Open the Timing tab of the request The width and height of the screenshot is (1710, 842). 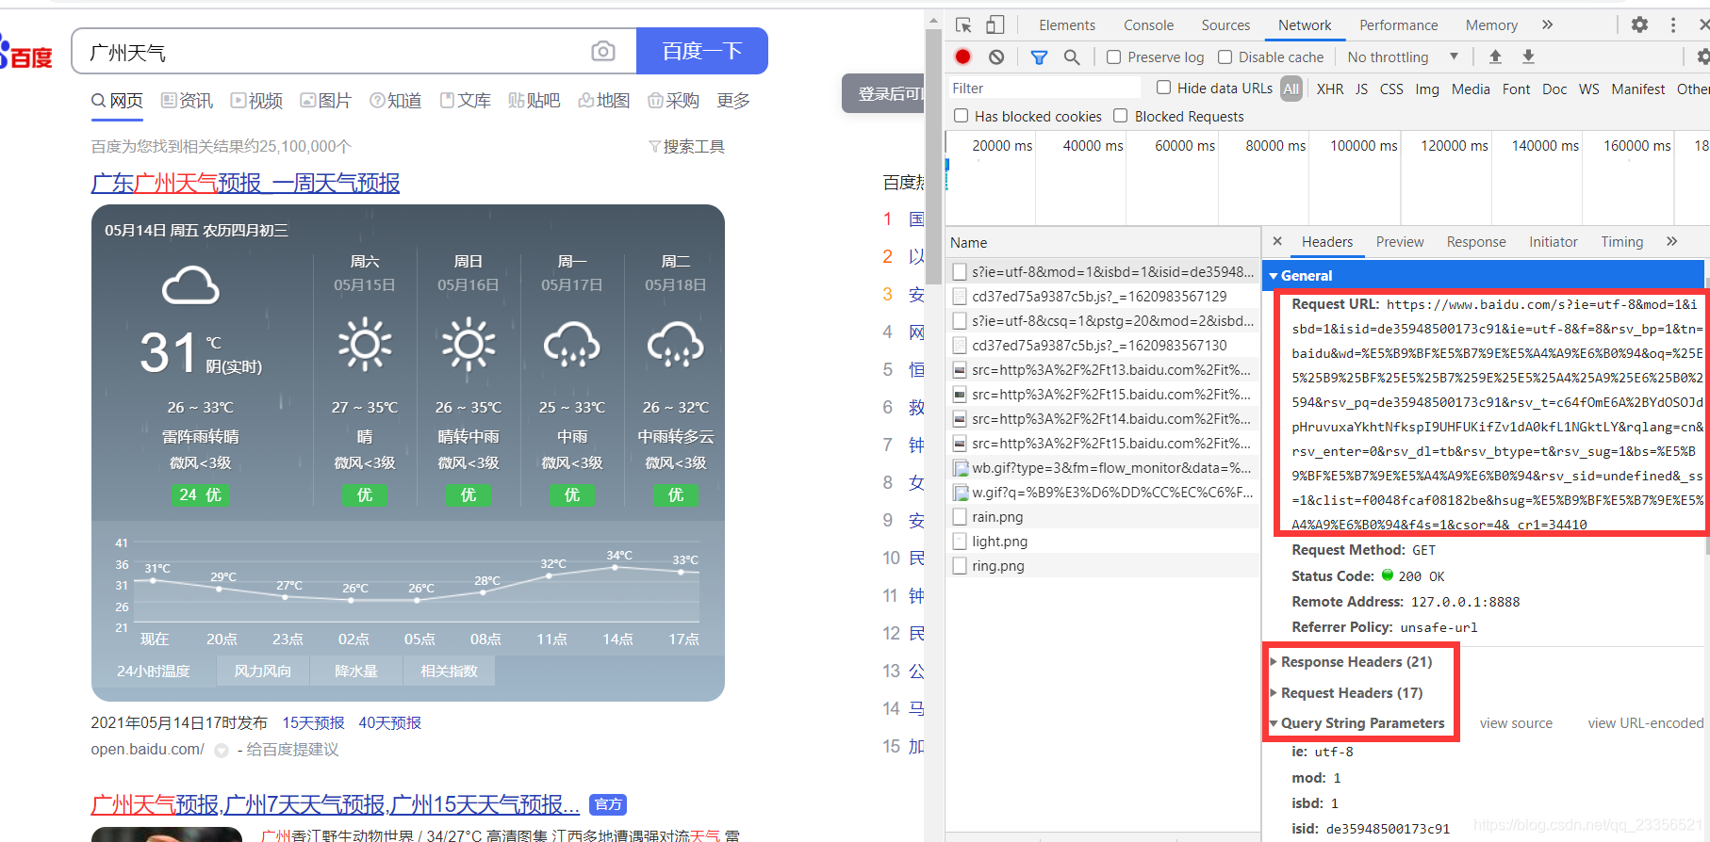pos(1621,242)
